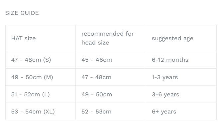The width and height of the screenshot is (222, 130).
Task: Click the (XL) size label
Action: (x=49, y=112)
